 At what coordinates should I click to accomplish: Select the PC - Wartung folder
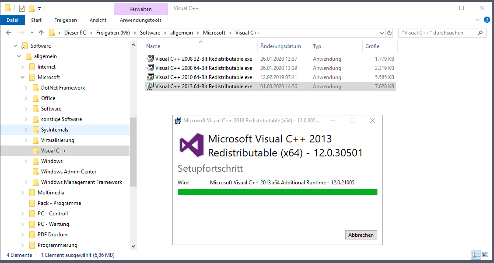[53, 224]
